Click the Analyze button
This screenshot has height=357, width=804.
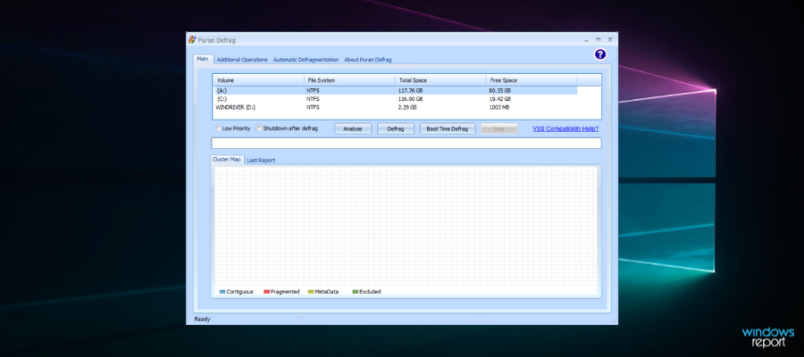353,129
